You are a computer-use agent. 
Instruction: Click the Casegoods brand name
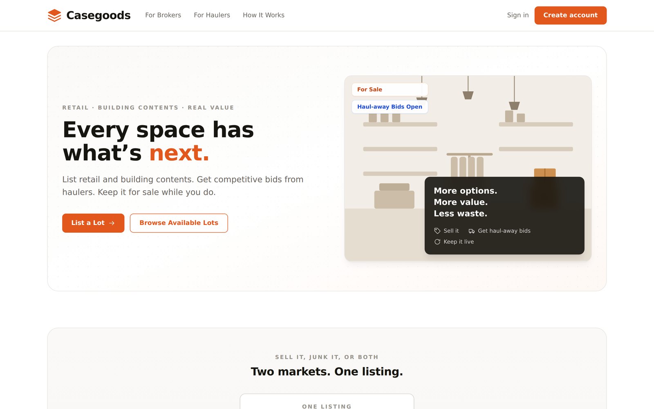tap(99, 15)
